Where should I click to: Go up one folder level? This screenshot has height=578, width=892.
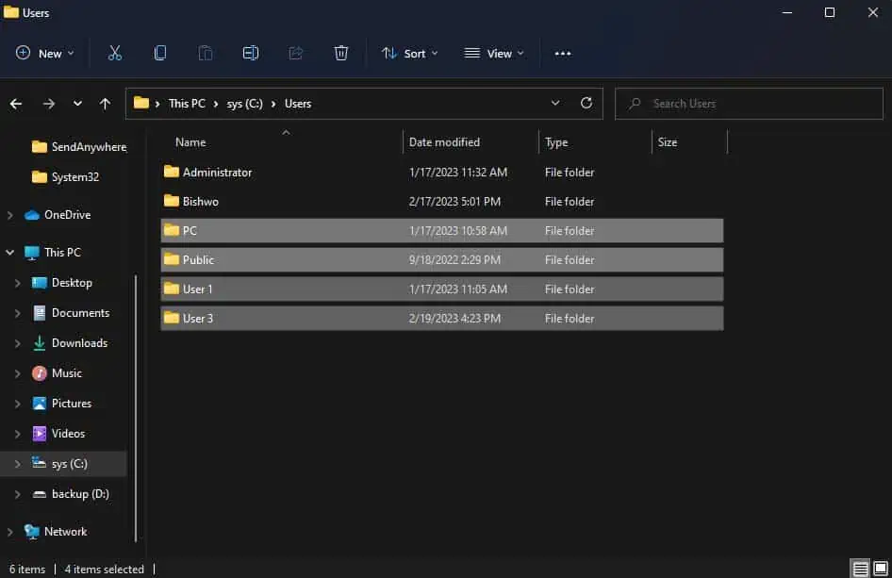(x=105, y=104)
